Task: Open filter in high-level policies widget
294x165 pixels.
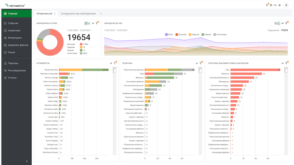Action: pyautogui.click(x=287, y=63)
